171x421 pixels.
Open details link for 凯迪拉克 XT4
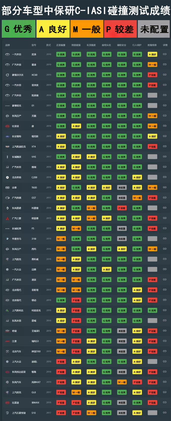tap(165, 146)
